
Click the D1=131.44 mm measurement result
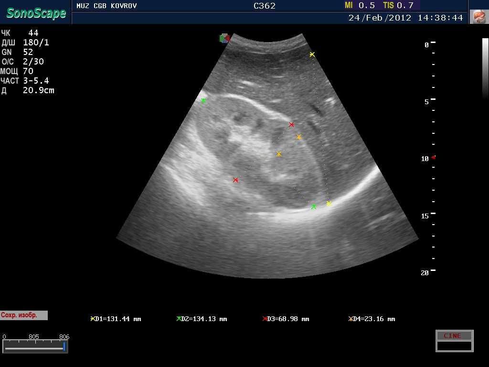pos(116,319)
